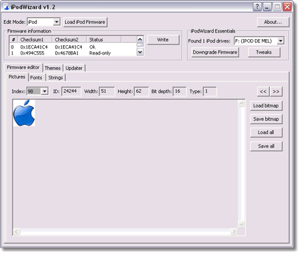
Task: Go to previous picture with << button
Action: coord(263,92)
